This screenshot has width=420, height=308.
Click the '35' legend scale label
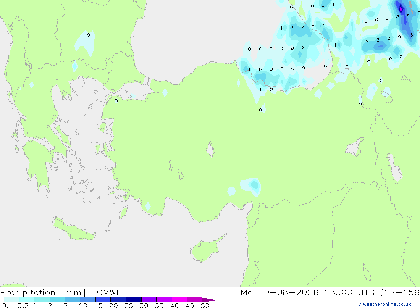[x=159, y=305]
